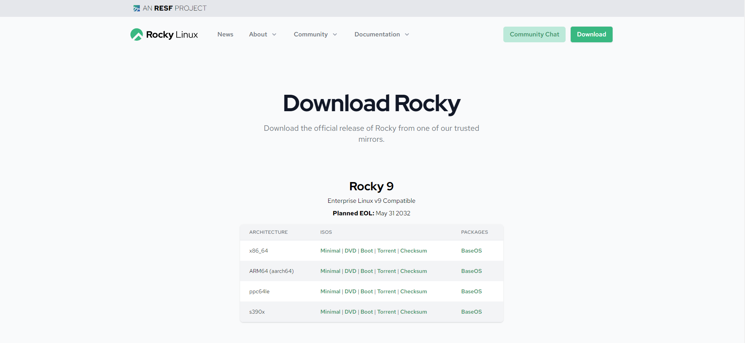The height and width of the screenshot is (343, 745).
Task: Download the x86_64 DVD ISO
Action: [x=350, y=251]
